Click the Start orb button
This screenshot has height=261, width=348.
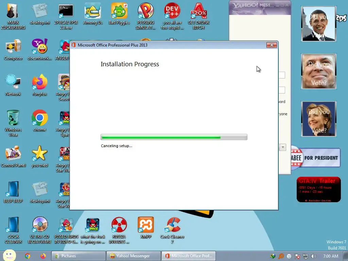coord(9,256)
